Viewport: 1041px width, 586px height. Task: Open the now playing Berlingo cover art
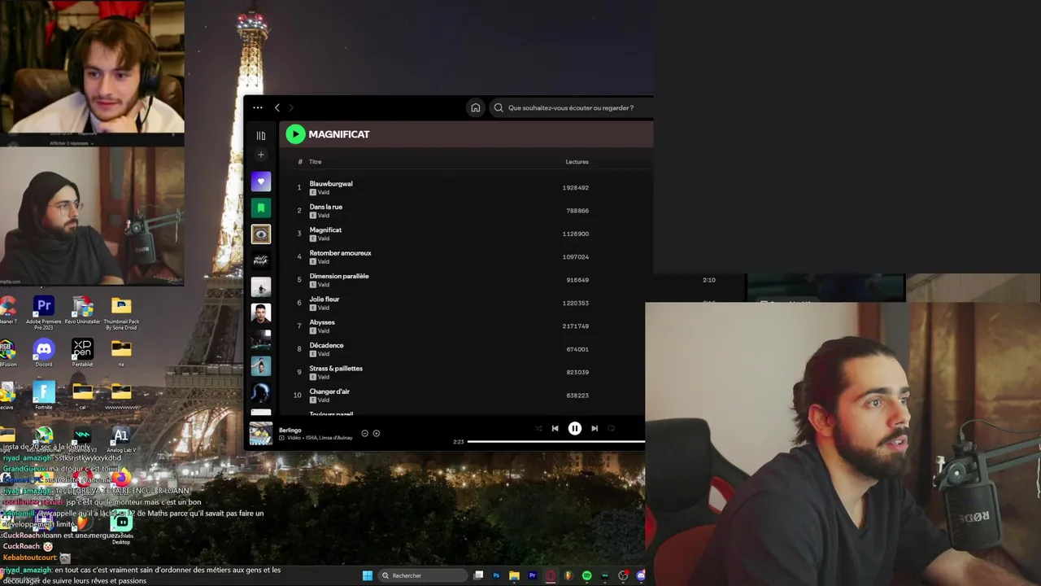click(x=261, y=434)
